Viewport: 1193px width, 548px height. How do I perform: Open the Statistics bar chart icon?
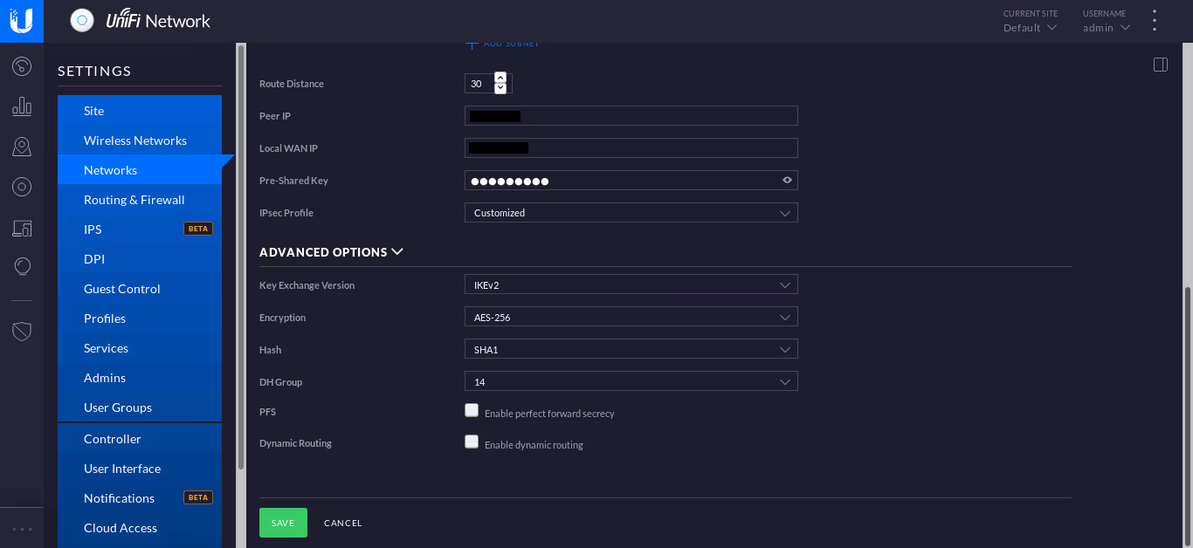(22, 106)
